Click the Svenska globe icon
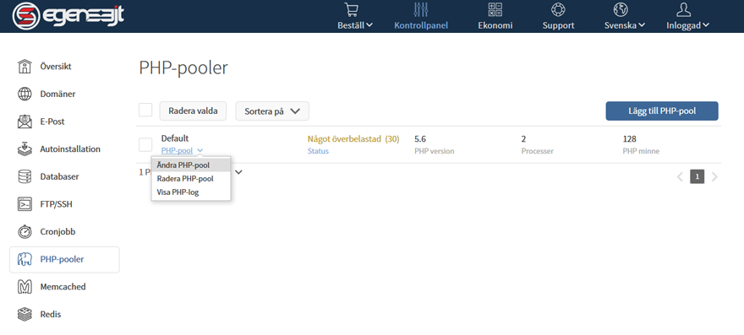 [621, 9]
